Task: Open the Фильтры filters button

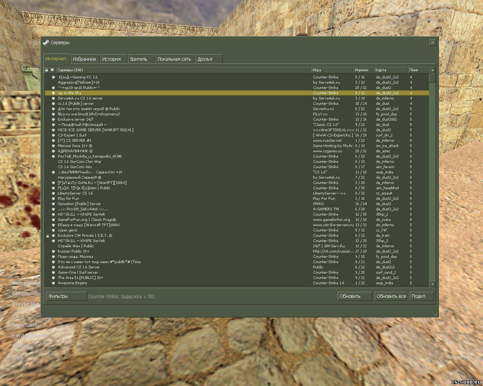Action: coord(66,296)
